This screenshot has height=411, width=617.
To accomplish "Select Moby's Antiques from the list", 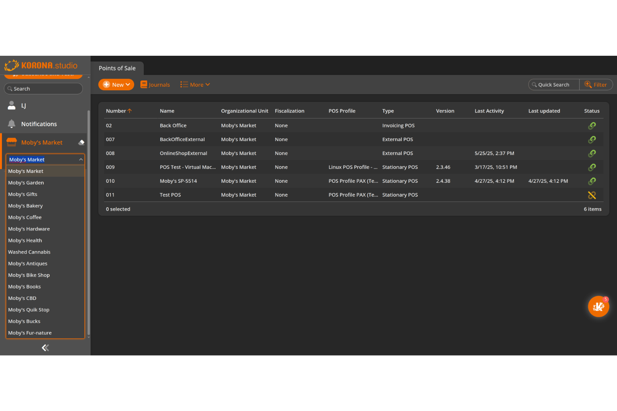I will click(45, 264).
